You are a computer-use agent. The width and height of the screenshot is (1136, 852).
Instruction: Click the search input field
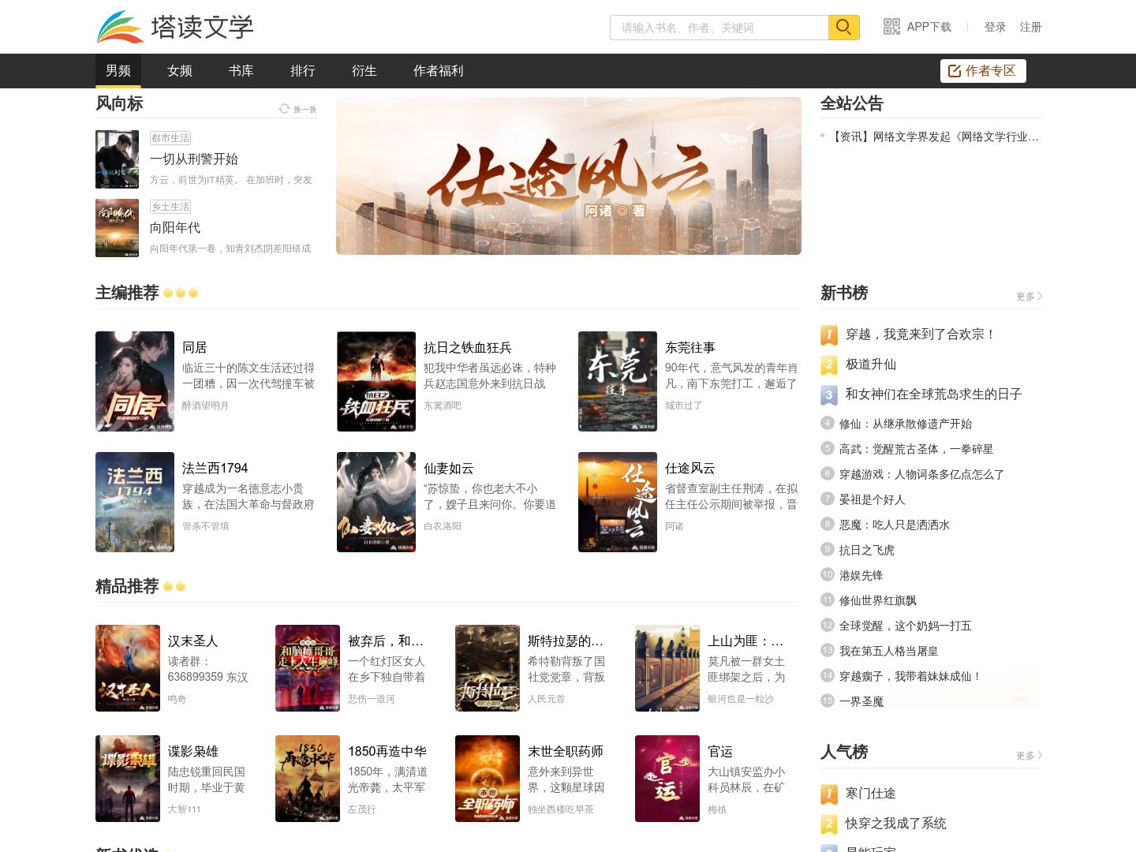pyautogui.click(x=719, y=28)
